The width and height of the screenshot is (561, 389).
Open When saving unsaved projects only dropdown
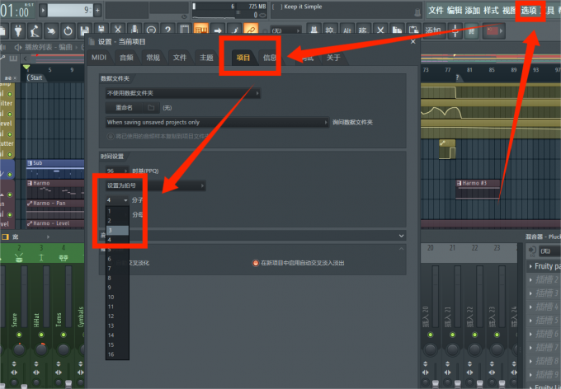pyautogui.click(x=217, y=122)
